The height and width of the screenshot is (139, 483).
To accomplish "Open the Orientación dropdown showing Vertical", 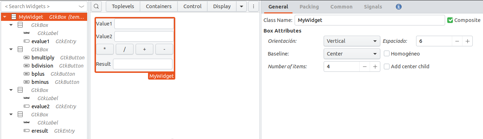I will (352, 41).
